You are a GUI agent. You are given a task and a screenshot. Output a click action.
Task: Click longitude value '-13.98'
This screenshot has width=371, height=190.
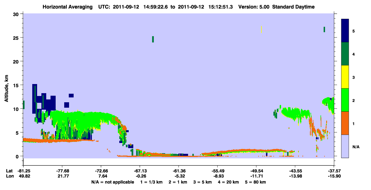pyautogui.click(x=295, y=176)
